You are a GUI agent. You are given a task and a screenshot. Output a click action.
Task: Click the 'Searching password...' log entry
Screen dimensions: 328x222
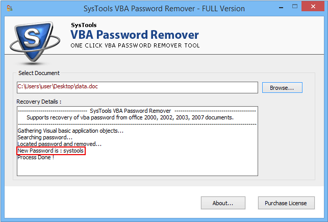(45, 138)
